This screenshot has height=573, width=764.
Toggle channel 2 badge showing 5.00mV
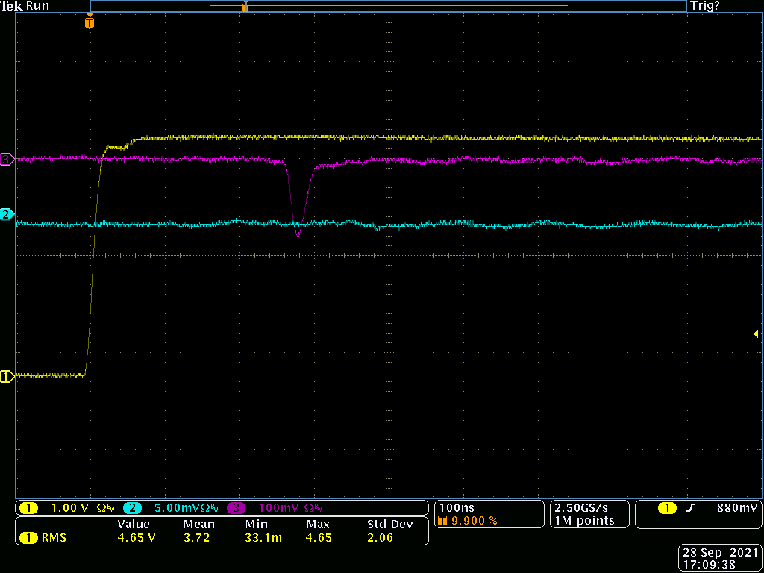point(131,508)
